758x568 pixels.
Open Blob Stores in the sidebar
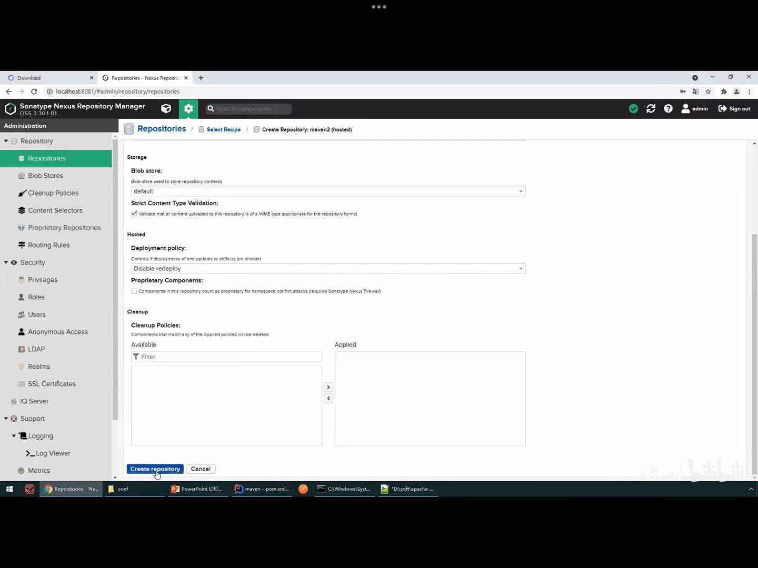45,176
